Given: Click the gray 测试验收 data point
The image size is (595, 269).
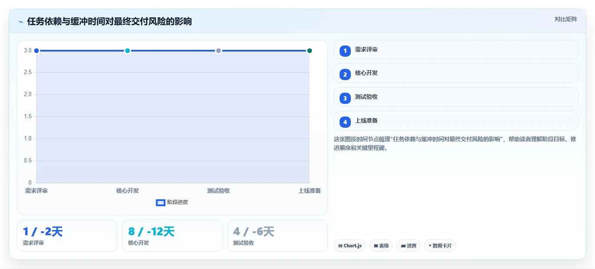Looking at the screenshot, I should (x=219, y=51).
